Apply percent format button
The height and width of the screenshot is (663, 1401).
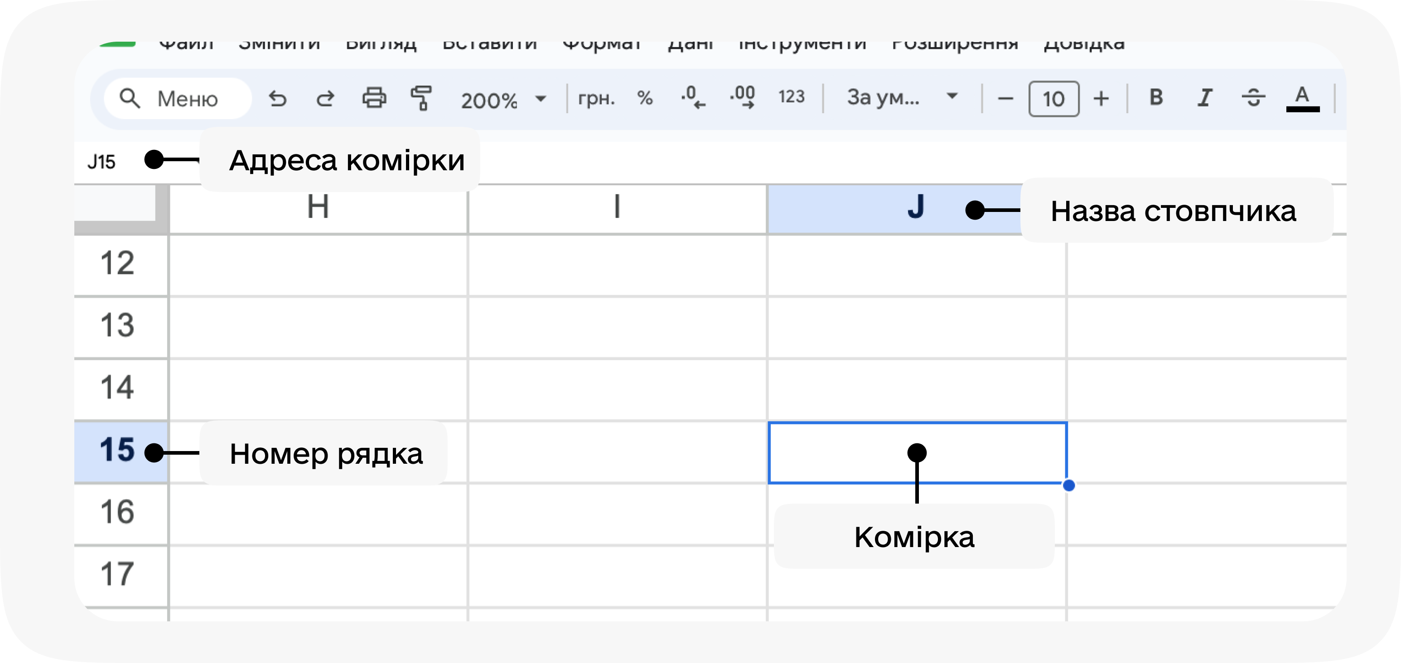coord(645,98)
